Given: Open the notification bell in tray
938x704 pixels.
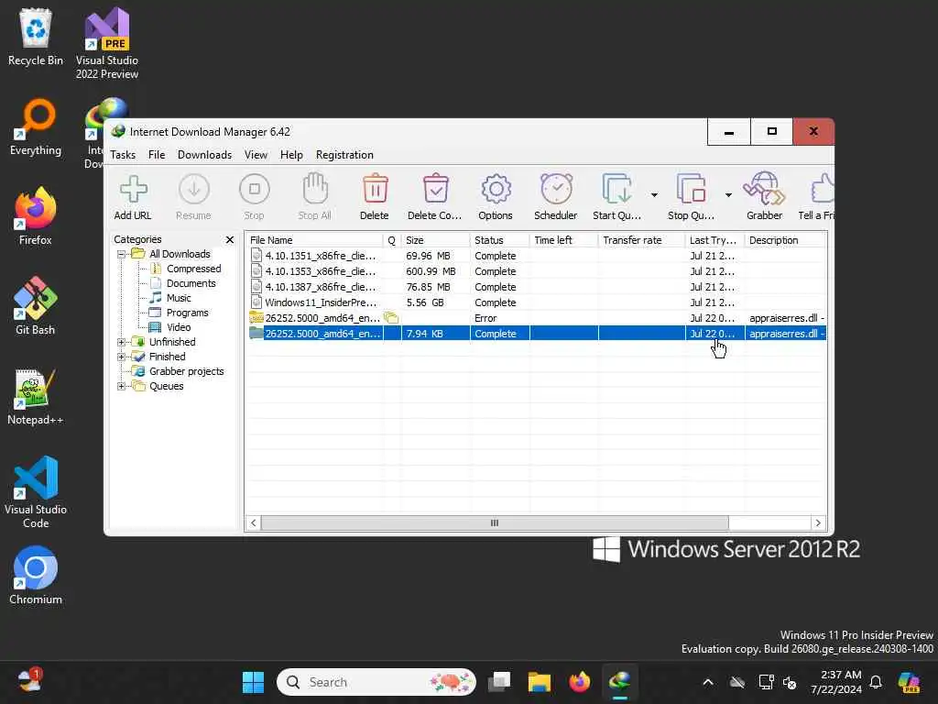Looking at the screenshot, I should [876, 682].
